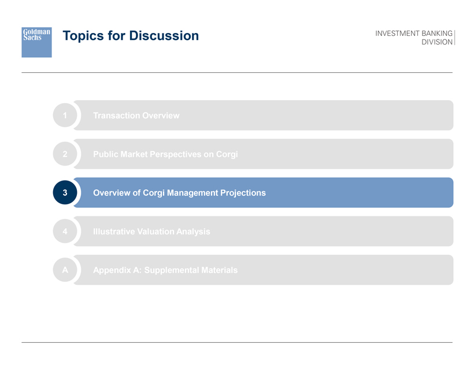Click the Topics for Discussion title
474x367 pixels.
point(131,36)
